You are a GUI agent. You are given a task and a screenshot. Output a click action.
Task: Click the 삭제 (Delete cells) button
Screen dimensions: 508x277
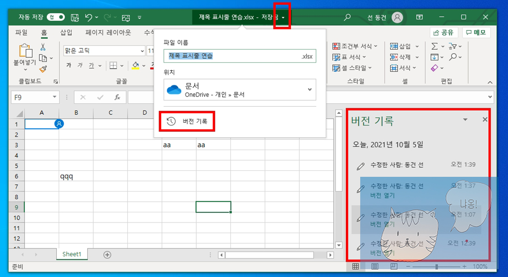pyautogui.click(x=400, y=57)
